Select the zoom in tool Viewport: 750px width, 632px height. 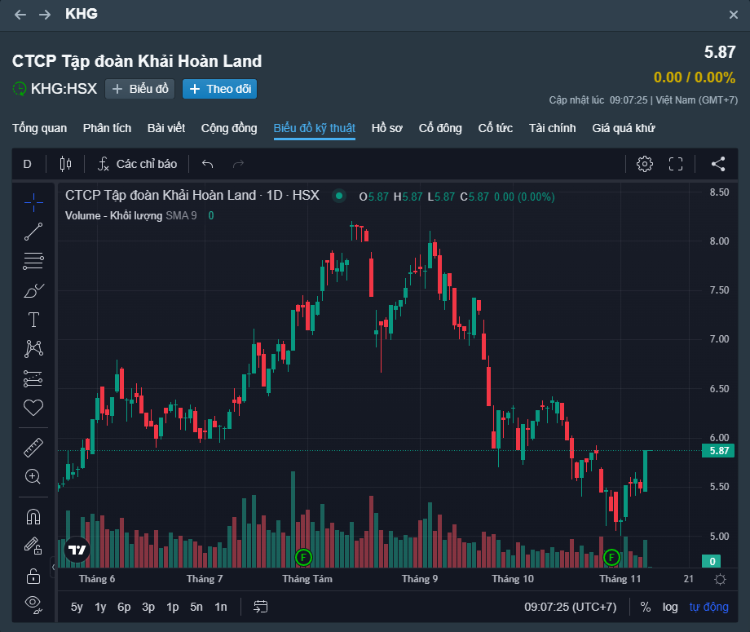[x=33, y=477]
